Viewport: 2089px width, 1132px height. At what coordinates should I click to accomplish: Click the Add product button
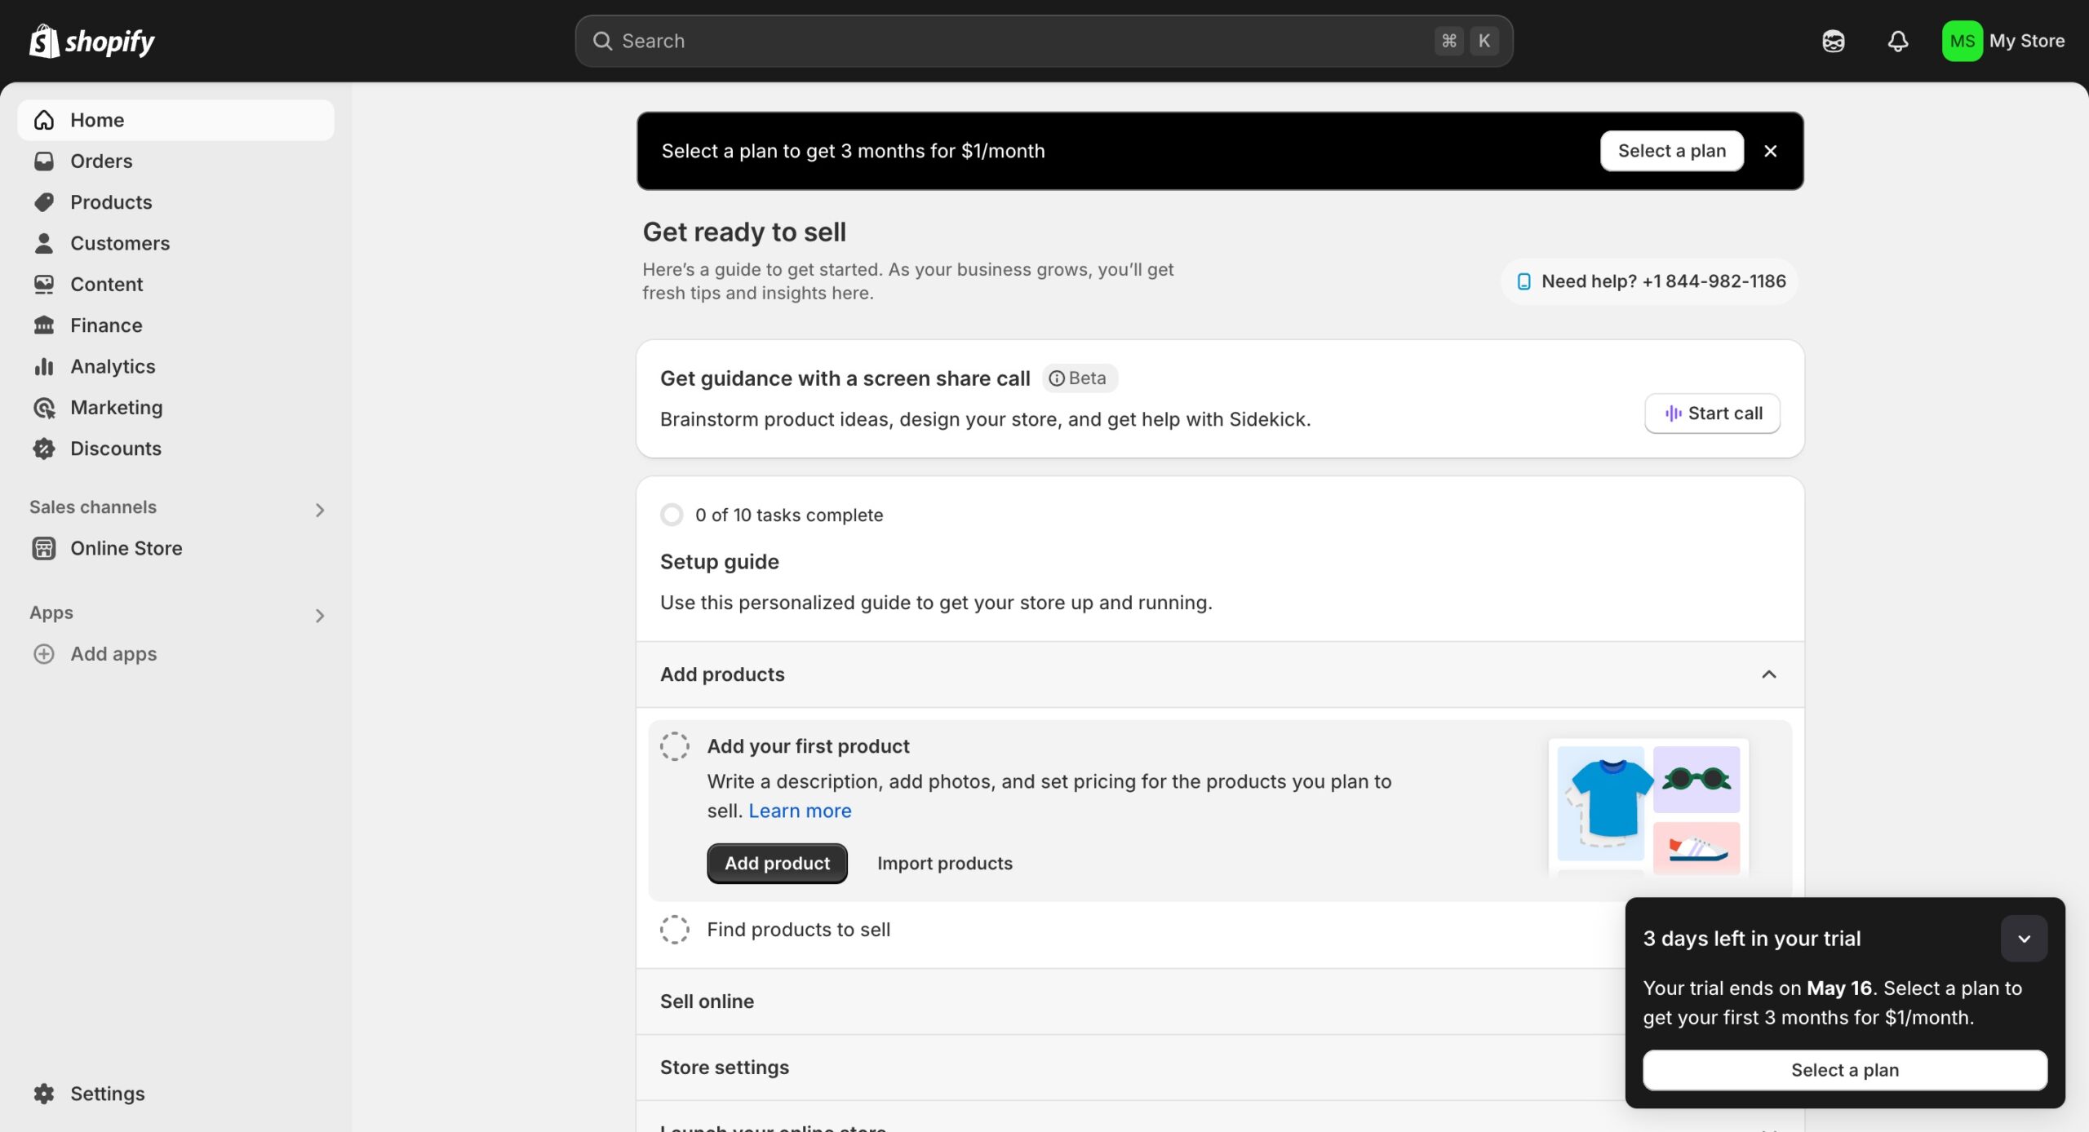(x=777, y=864)
